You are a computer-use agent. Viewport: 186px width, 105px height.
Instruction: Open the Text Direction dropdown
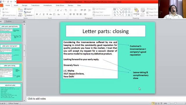(100, 9)
